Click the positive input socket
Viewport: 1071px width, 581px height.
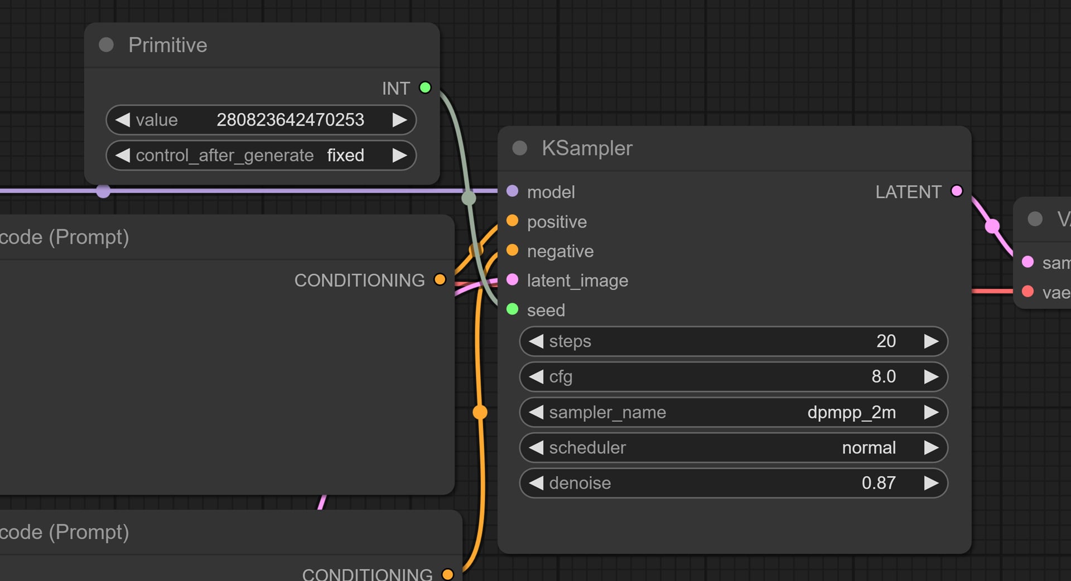(x=512, y=221)
